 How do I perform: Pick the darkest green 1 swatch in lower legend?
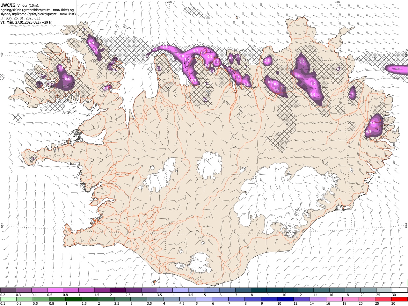[73, 299]
